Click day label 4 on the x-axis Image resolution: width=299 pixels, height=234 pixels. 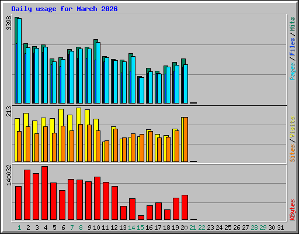coord(46,228)
